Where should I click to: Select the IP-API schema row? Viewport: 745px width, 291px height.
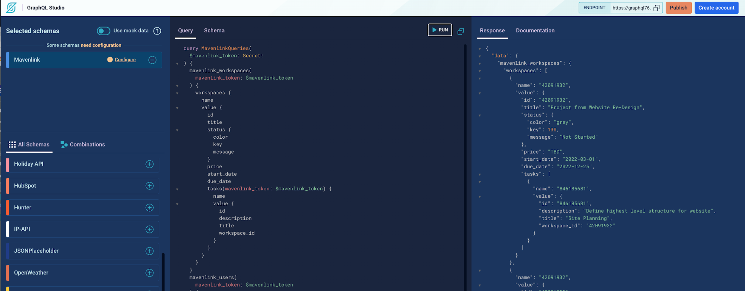point(83,229)
